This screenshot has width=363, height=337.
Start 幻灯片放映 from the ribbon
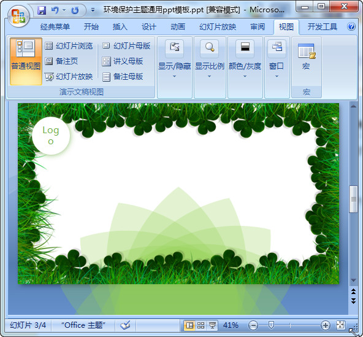pyautogui.click(x=69, y=77)
